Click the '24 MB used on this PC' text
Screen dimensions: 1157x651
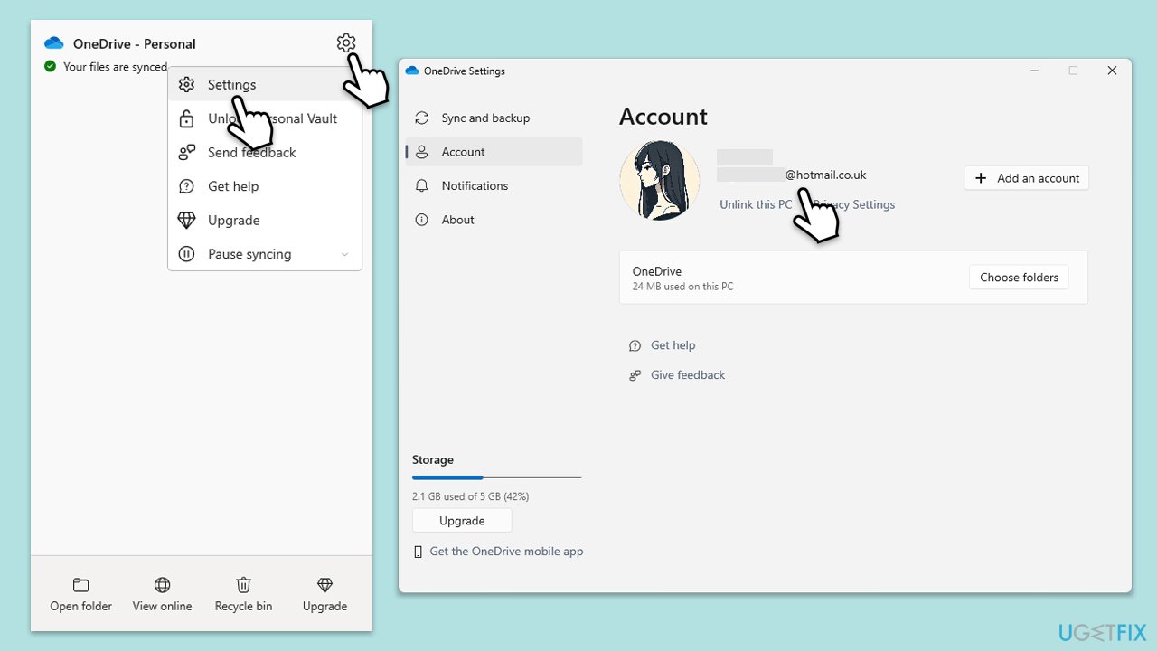[682, 287]
